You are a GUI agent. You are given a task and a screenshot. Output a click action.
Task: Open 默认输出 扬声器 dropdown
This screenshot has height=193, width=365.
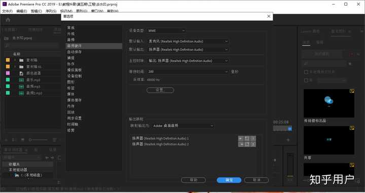[188, 50]
